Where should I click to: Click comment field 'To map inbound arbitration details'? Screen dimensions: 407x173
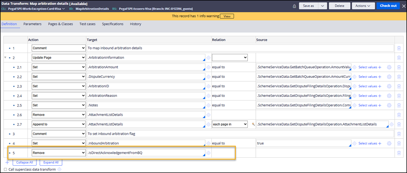pyautogui.click(x=240, y=48)
